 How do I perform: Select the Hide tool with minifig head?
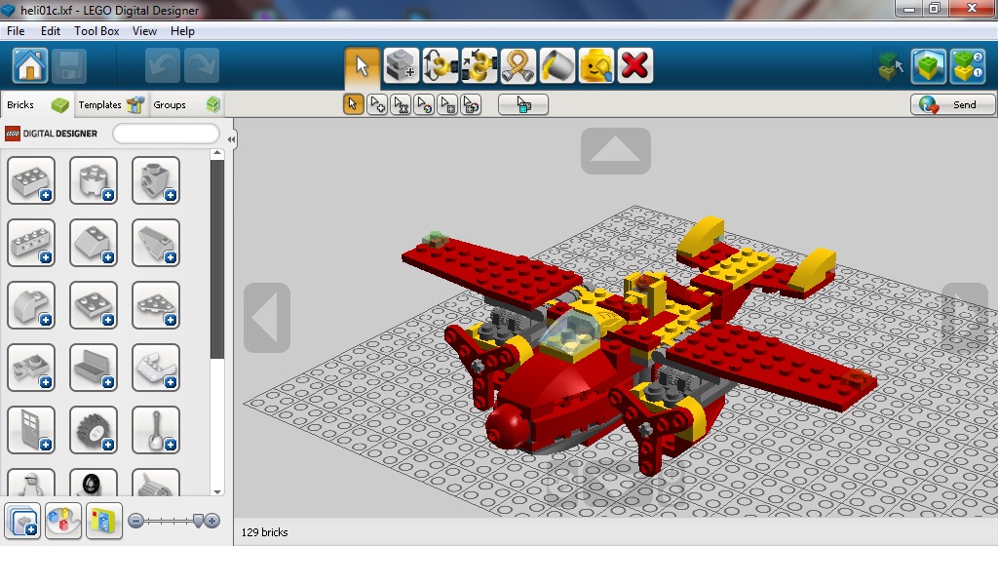pyautogui.click(x=595, y=66)
